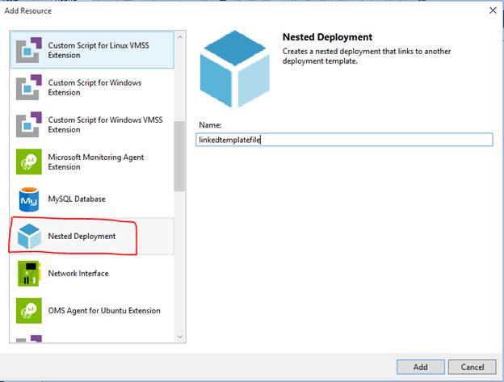Click the Add button
The image size is (504, 382).
tap(421, 367)
